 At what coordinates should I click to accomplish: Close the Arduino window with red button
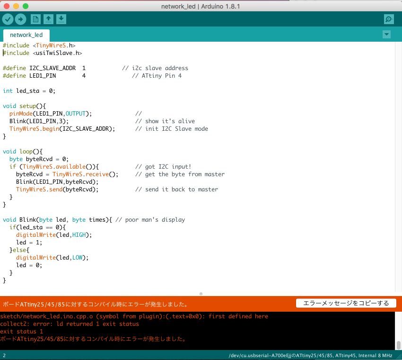point(7,6)
